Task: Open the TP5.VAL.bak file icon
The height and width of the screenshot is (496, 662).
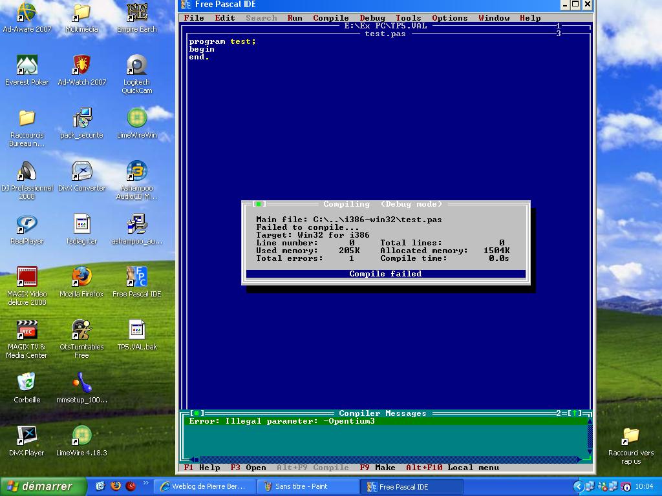Action: tap(136, 330)
